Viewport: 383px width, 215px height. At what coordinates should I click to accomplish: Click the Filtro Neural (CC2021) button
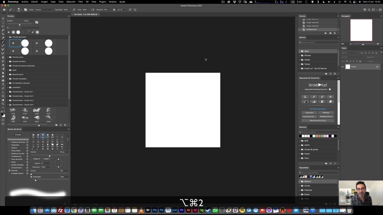pyautogui.click(x=318, y=121)
